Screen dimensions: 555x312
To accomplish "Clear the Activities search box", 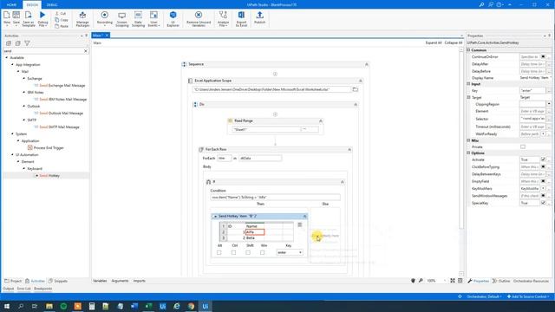I will [86, 51].
